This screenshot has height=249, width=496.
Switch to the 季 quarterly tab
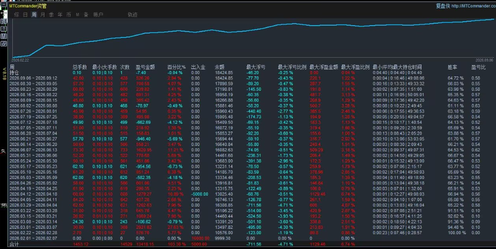click(x=51, y=14)
